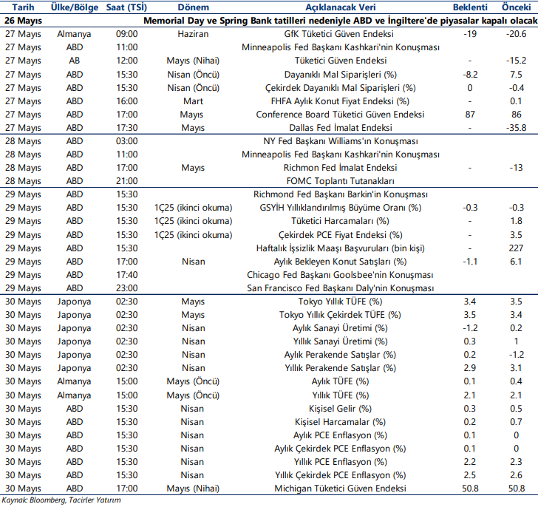
Task: Click the 17:40 time cell
Action: (x=126, y=275)
